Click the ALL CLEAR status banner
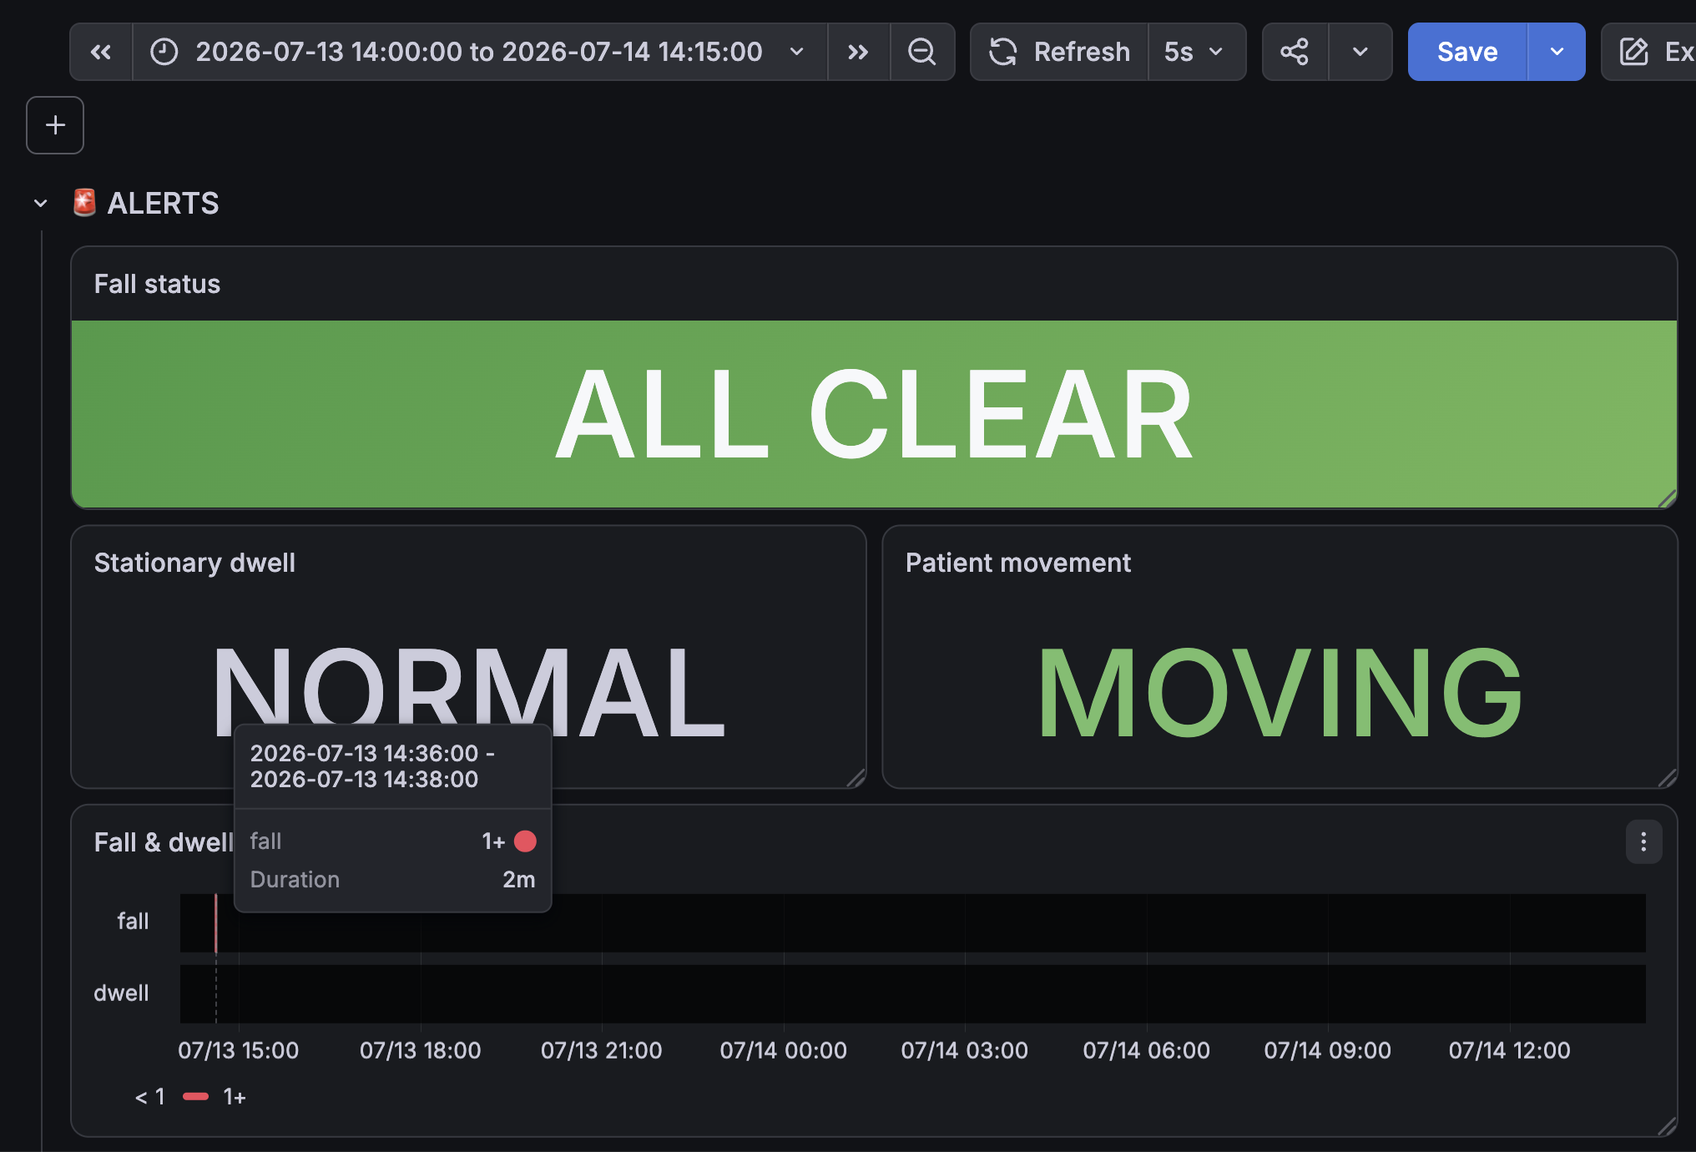Viewport: 1696px width, 1152px height. click(874, 414)
